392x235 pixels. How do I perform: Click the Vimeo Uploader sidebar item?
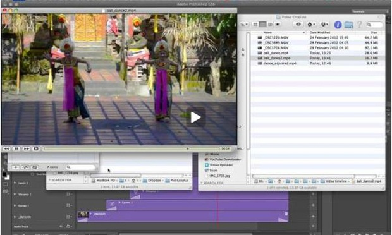click(x=219, y=165)
